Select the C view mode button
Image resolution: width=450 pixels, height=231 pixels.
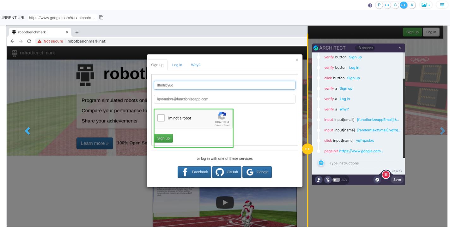click(395, 5)
